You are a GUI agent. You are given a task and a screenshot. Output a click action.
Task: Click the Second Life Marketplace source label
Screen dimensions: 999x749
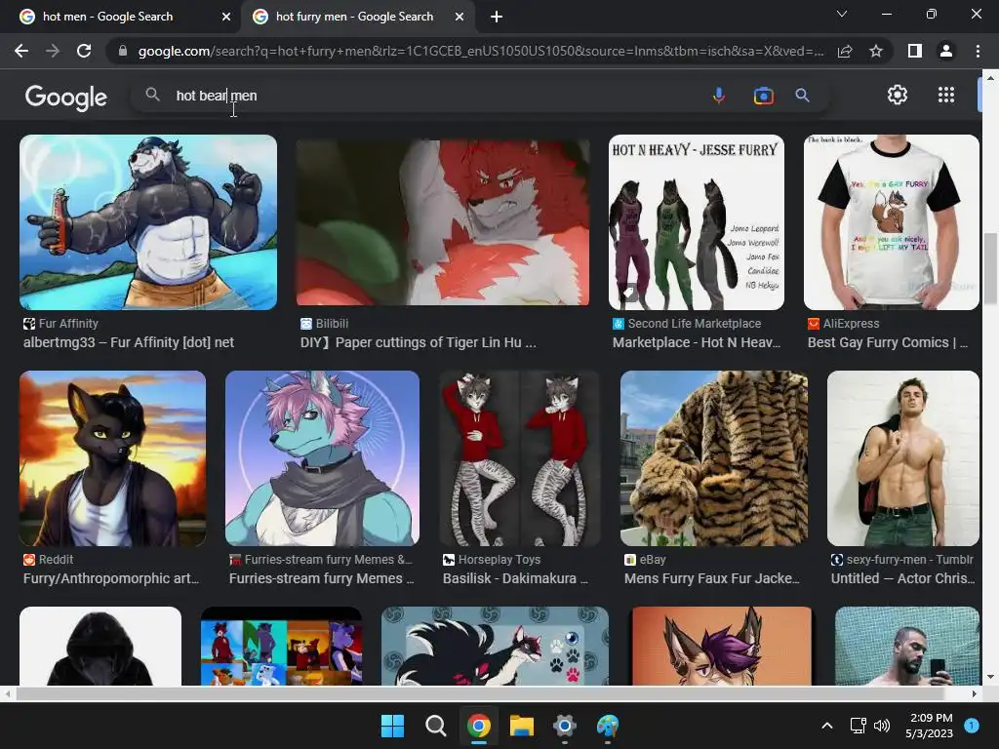695,324
